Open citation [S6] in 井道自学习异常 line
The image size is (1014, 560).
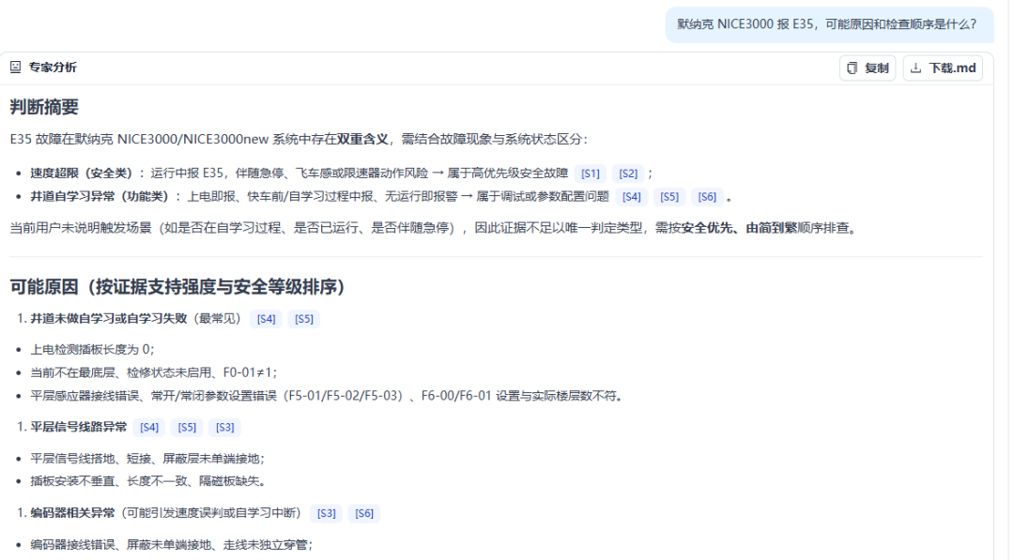(x=708, y=197)
